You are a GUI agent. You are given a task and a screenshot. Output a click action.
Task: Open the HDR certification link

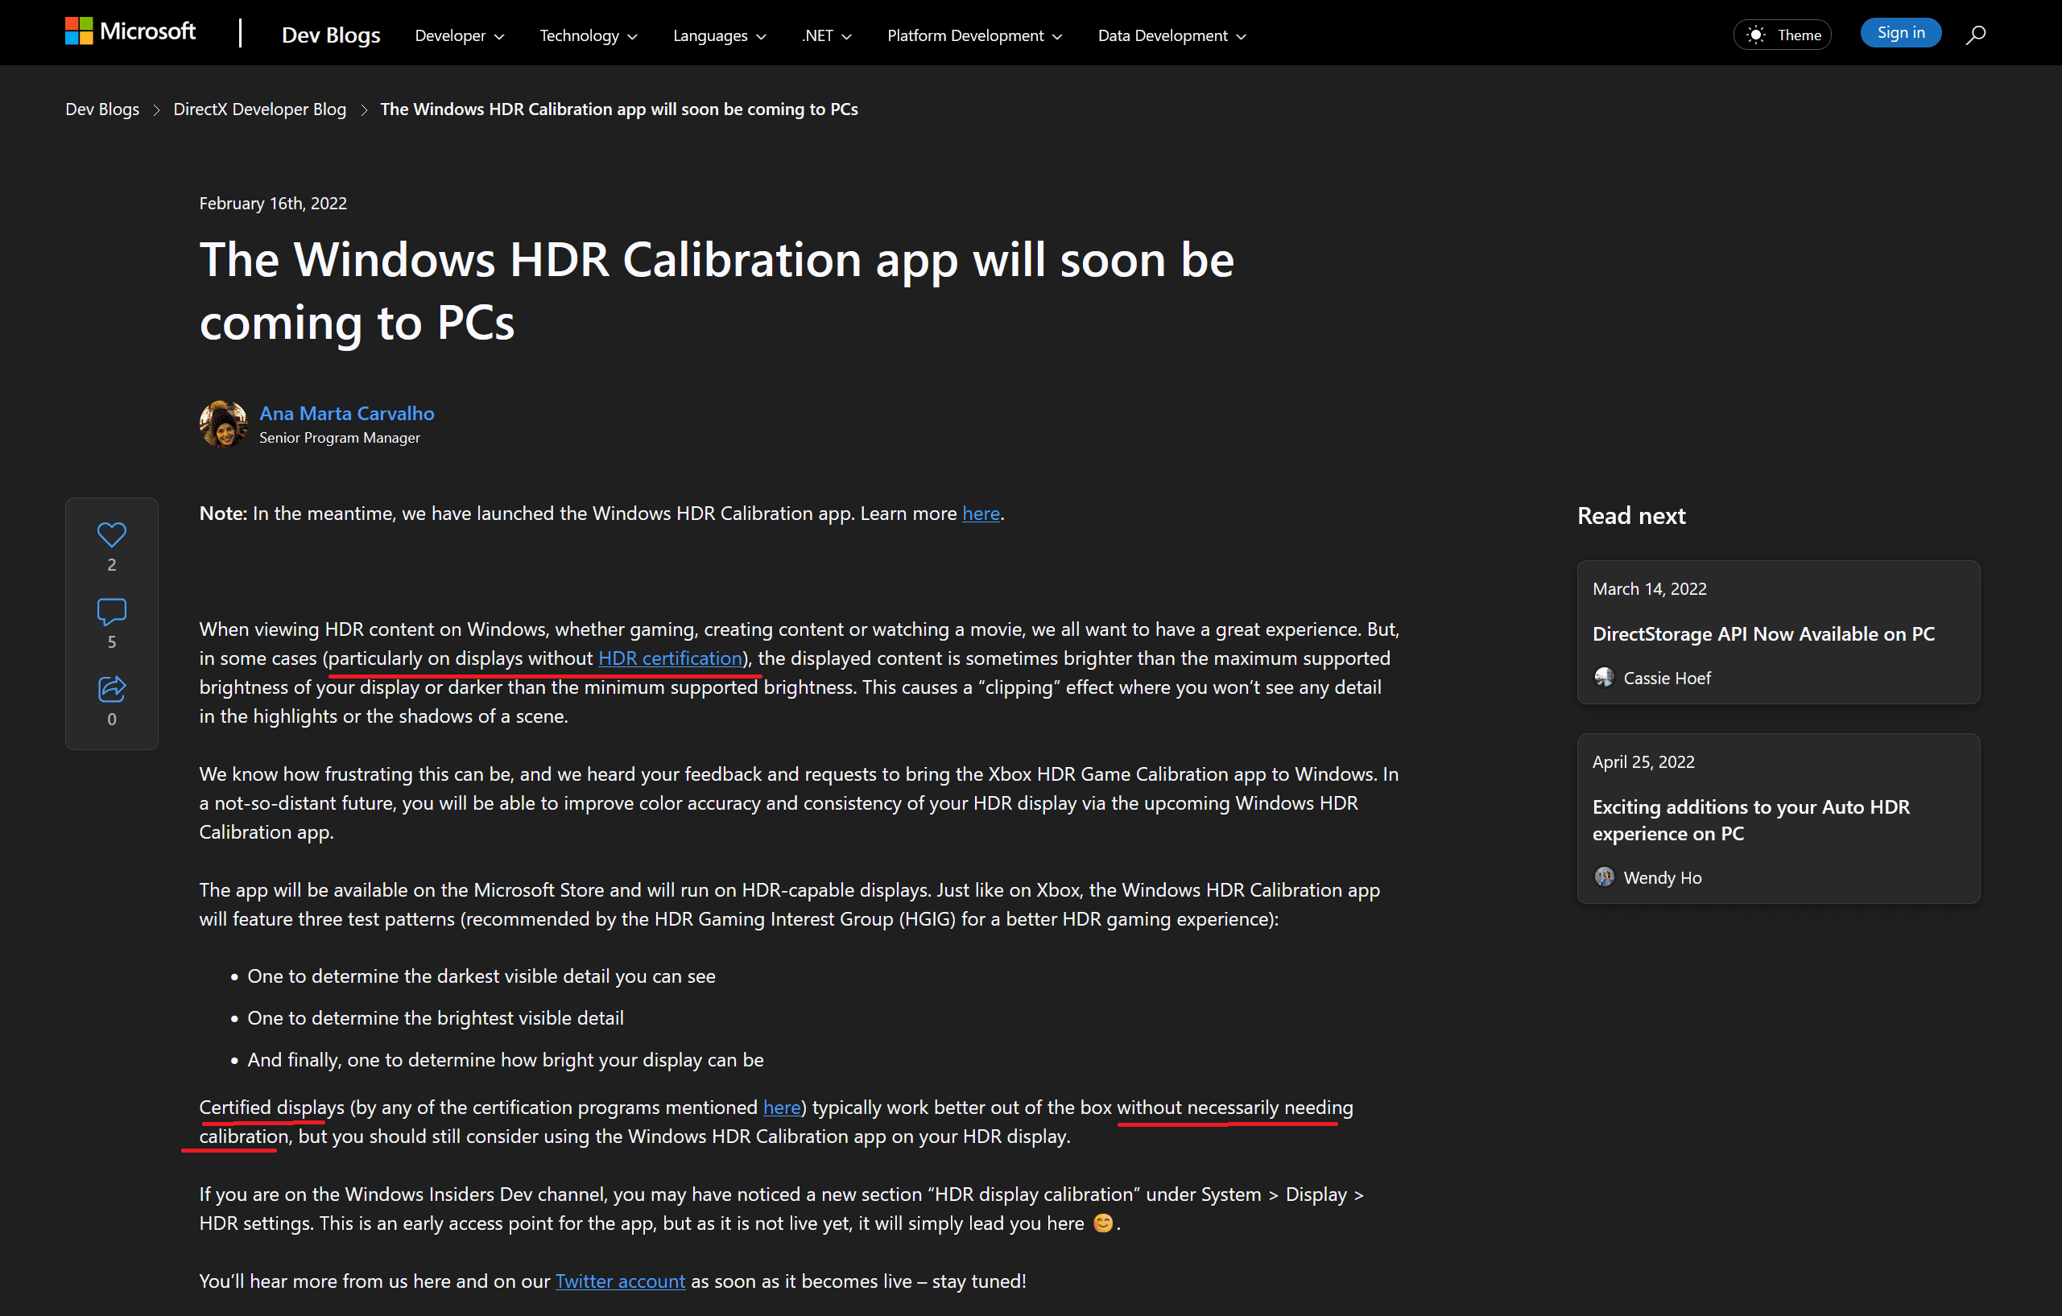[670, 658]
